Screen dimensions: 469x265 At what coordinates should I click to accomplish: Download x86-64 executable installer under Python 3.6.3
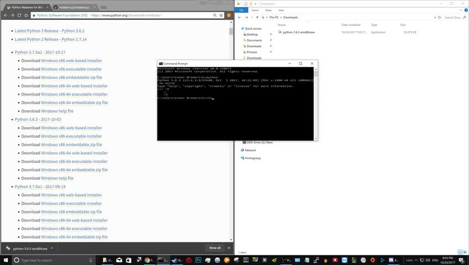tap(74, 161)
